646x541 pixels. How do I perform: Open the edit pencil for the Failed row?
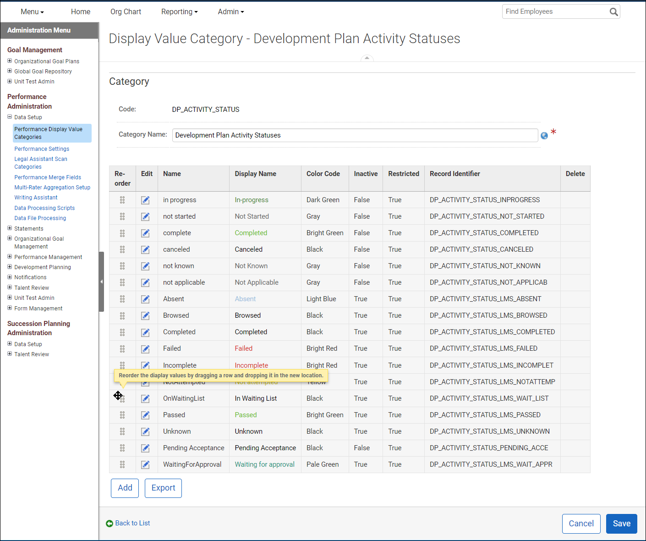(x=145, y=348)
